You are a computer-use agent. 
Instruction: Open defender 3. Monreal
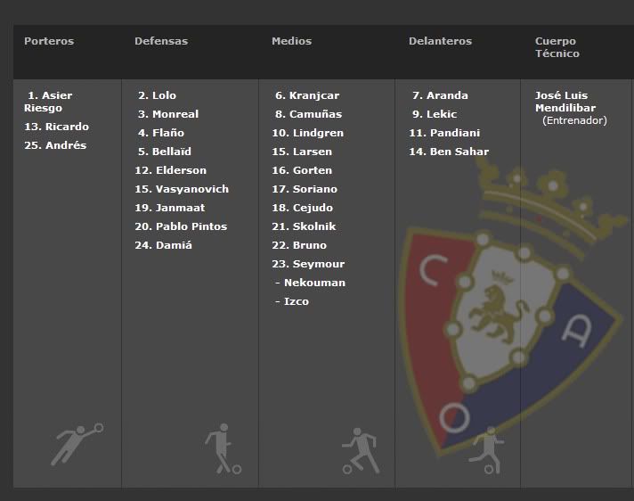[168, 114]
